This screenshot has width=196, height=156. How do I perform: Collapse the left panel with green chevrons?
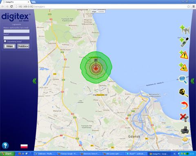click(x=34, y=81)
